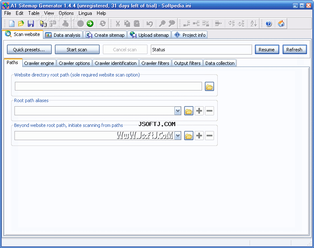
Task: Click the A-Z sort icon
Action: pos(254,24)
